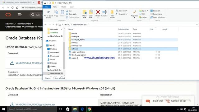Image resolution: width=199 pixels, height=112 pixels.
Task: Switch to Chrome on taskbar
Action: [89, 109]
